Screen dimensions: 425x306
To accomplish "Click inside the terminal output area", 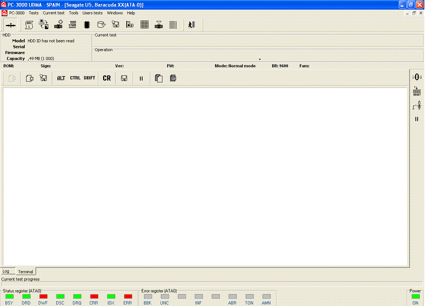I will pyautogui.click(x=206, y=177).
